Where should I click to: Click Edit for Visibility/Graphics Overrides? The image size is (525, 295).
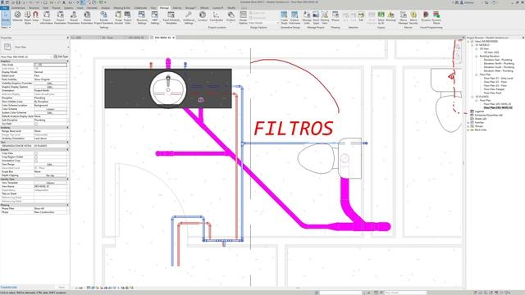point(50,84)
